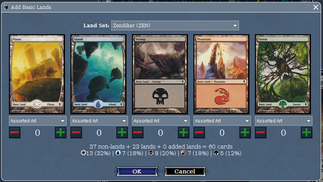Open the Land Set dropdown showing Zendikar

point(175,26)
